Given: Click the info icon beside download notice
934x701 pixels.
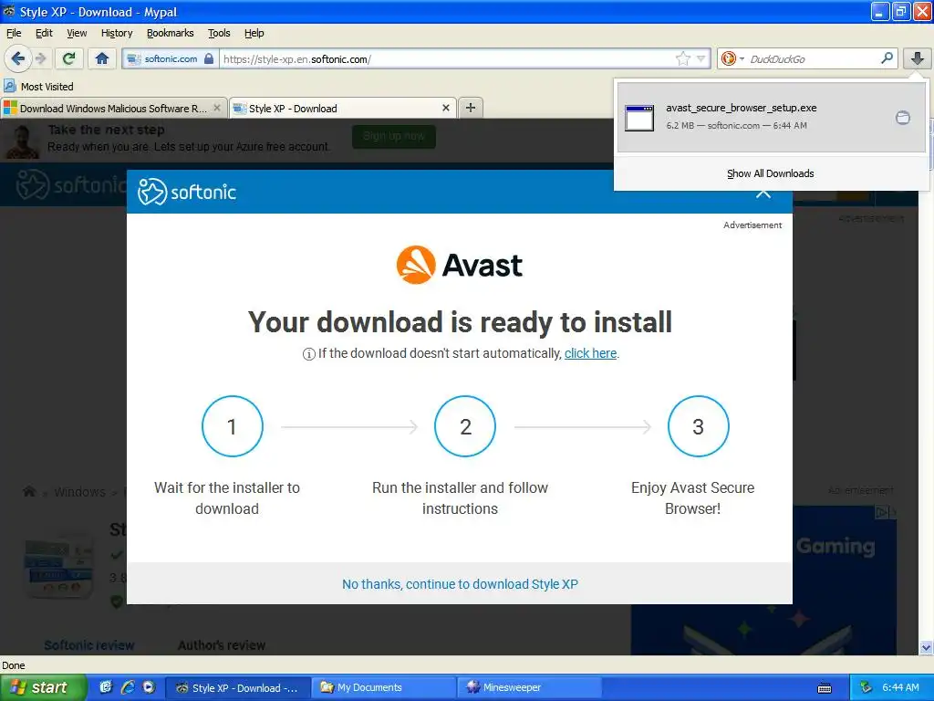Looking at the screenshot, I should click(x=308, y=354).
